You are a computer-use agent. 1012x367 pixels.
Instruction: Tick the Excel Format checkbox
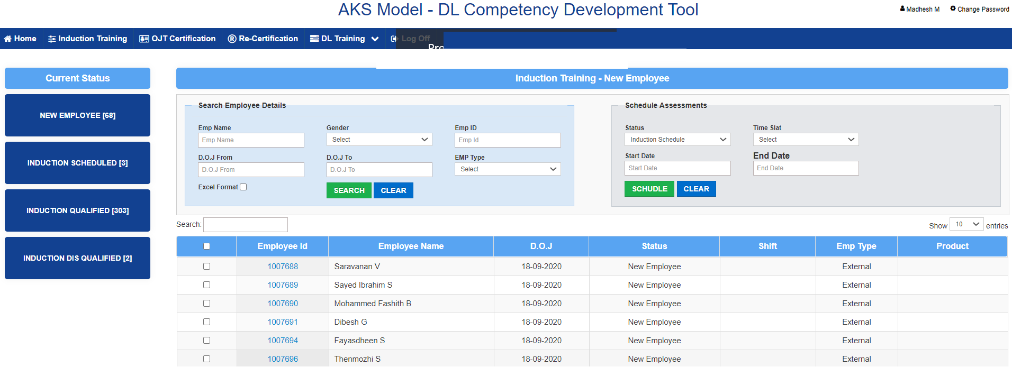pyautogui.click(x=243, y=187)
